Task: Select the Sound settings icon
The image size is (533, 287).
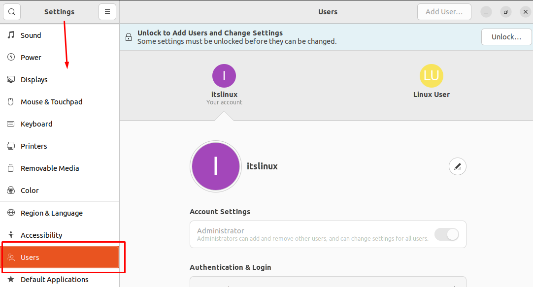Action: coord(10,35)
